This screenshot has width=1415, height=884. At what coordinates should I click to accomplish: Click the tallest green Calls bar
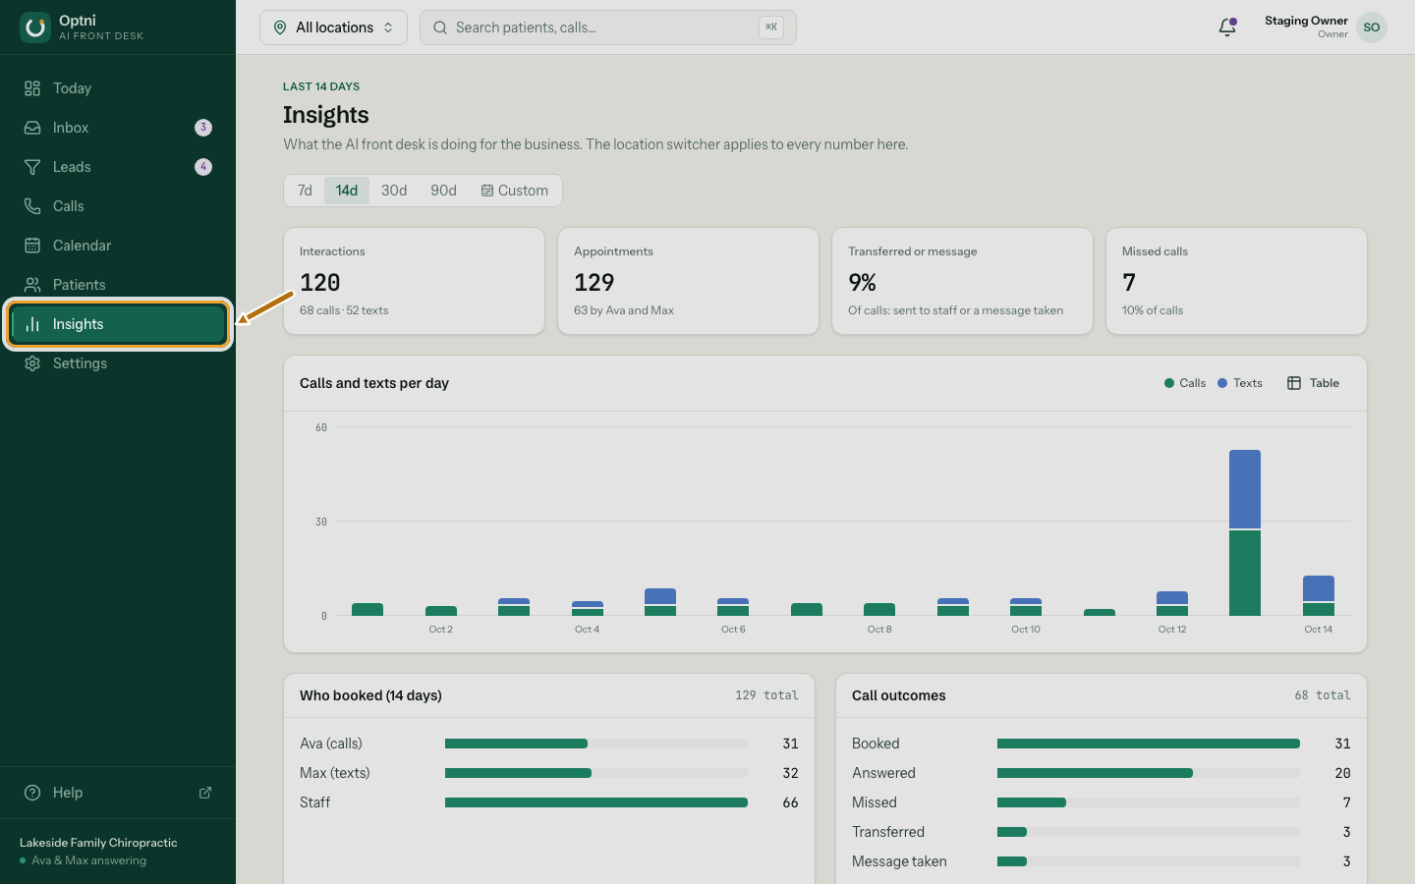(1245, 574)
